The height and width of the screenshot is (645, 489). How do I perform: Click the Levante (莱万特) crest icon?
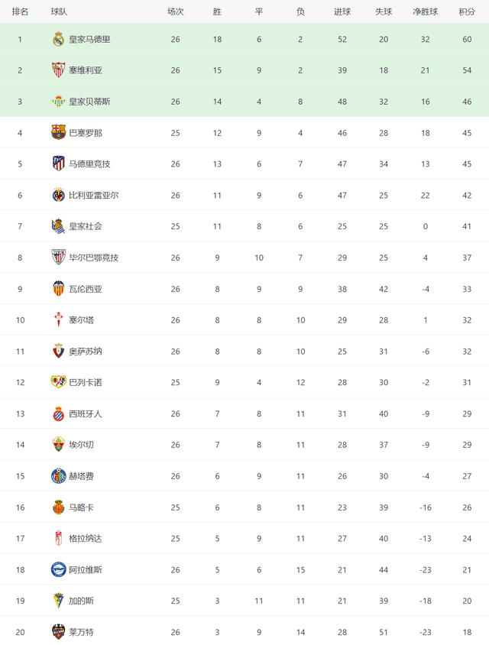click(x=58, y=632)
